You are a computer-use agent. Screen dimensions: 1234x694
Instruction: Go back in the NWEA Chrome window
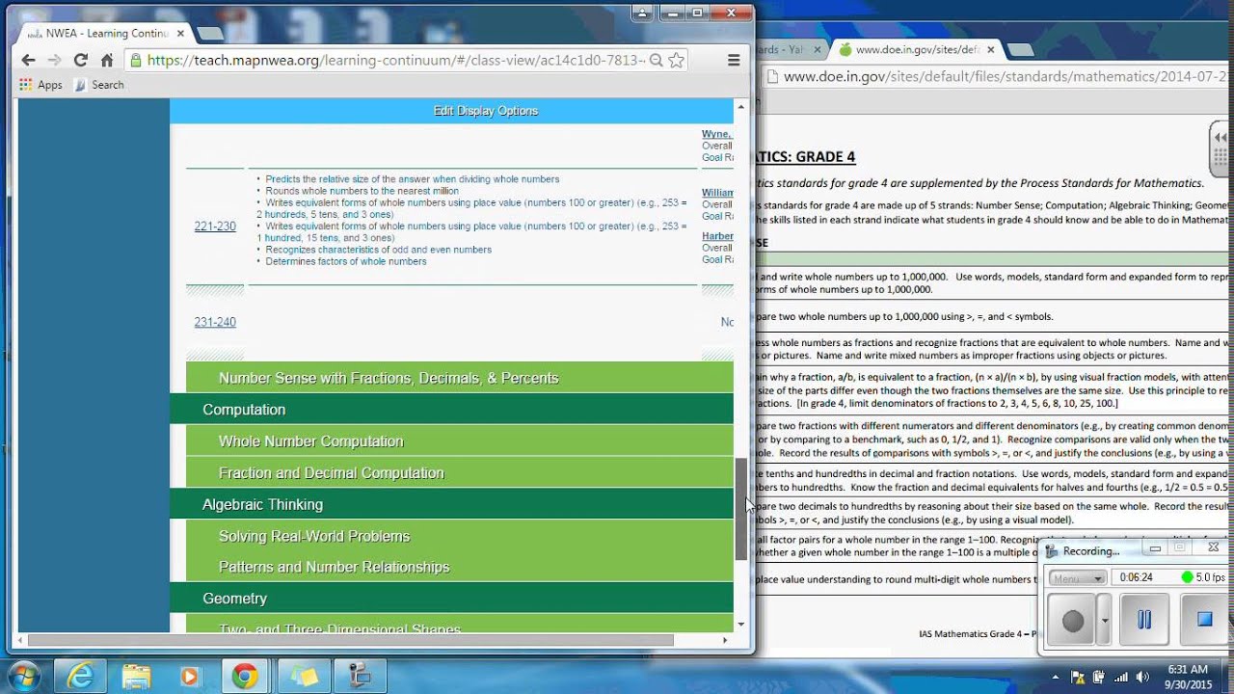click(x=28, y=60)
